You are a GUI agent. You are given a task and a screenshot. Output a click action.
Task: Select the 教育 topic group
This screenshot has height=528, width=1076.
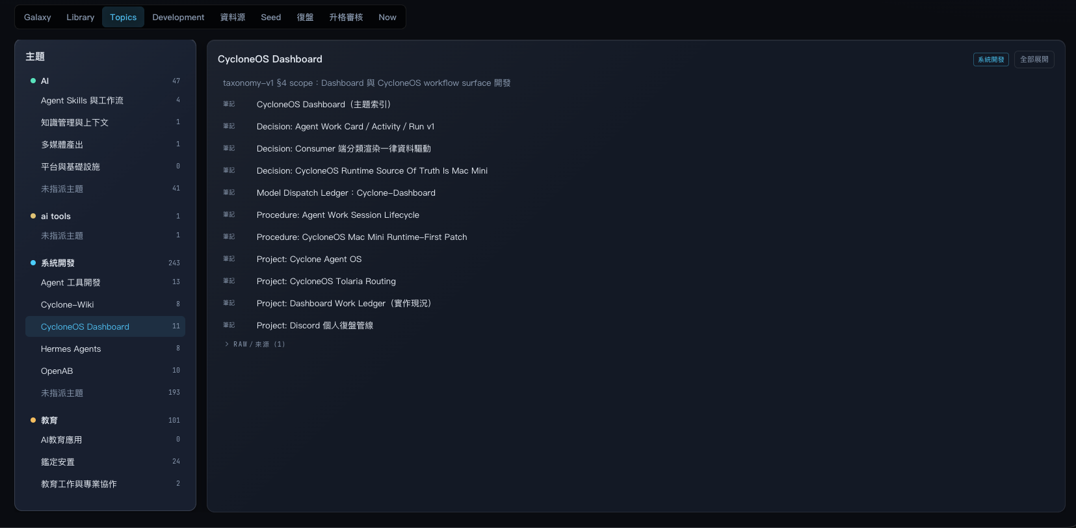105,420
